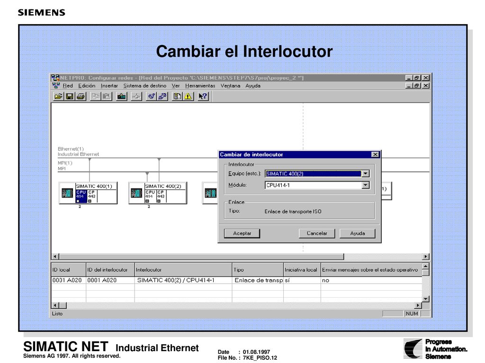Click the grayed Paste toolbar icon

point(107,96)
